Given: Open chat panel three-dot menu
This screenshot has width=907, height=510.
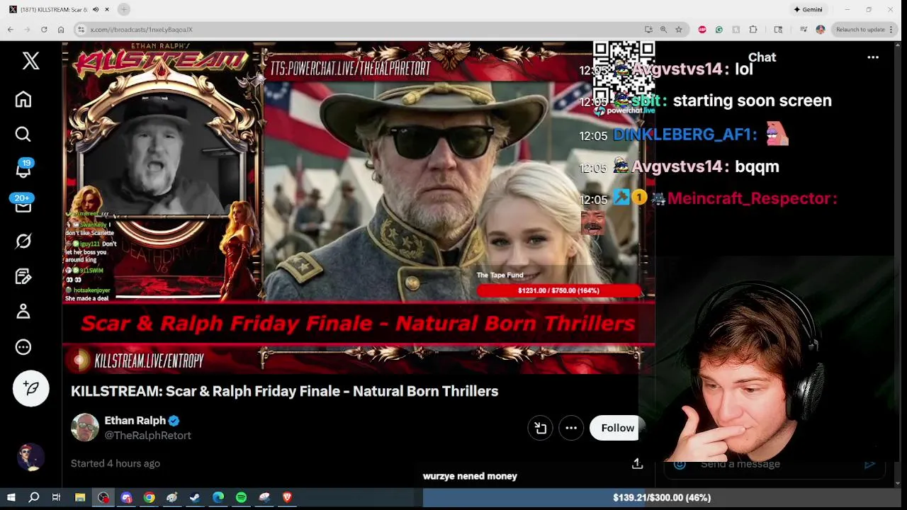Looking at the screenshot, I should (x=873, y=58).
